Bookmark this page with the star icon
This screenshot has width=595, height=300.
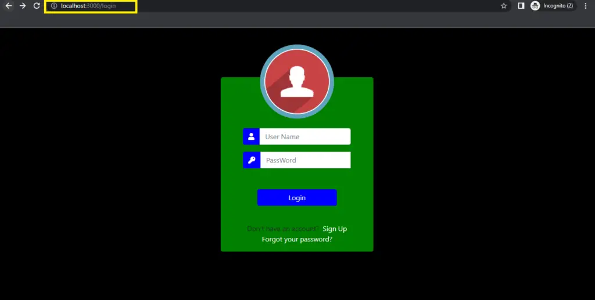point(504,6)
